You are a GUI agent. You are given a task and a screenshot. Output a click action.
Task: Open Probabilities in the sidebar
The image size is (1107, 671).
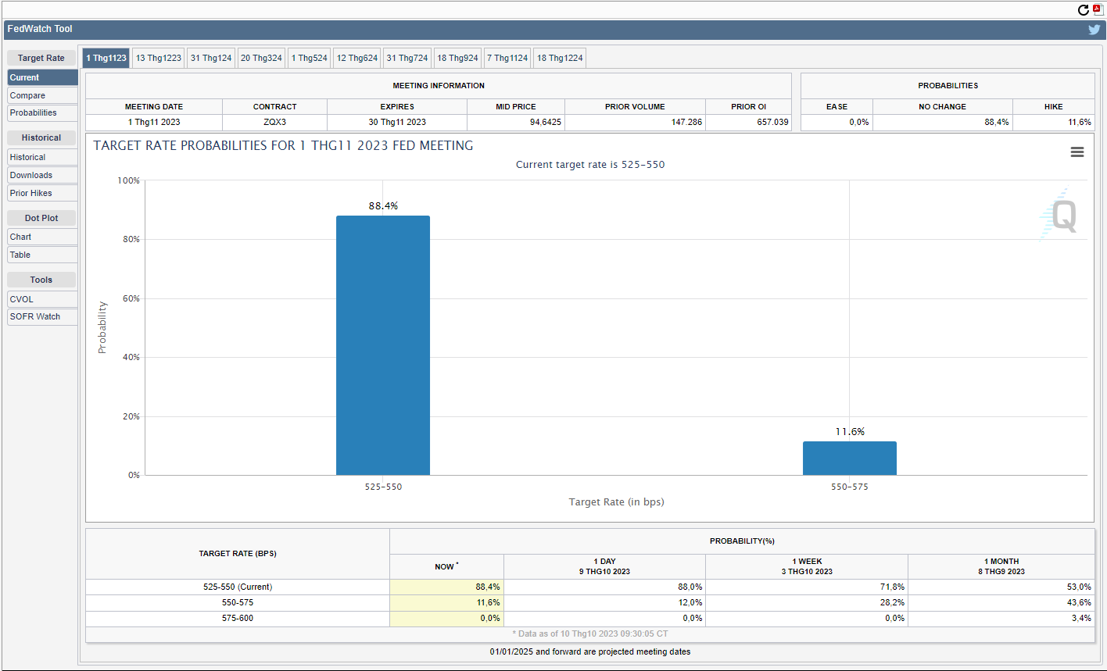tap(42, 112)
